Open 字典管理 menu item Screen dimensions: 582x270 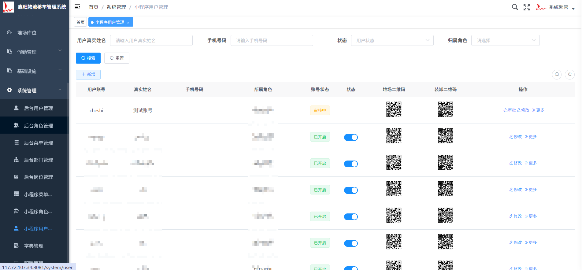point(34,246)
